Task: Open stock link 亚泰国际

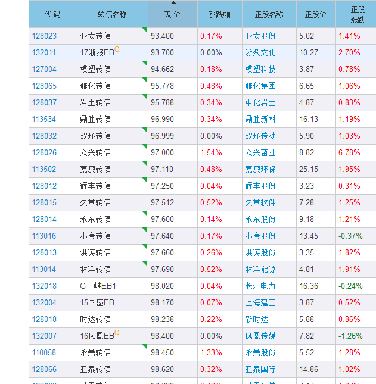Action: point(260,369)
